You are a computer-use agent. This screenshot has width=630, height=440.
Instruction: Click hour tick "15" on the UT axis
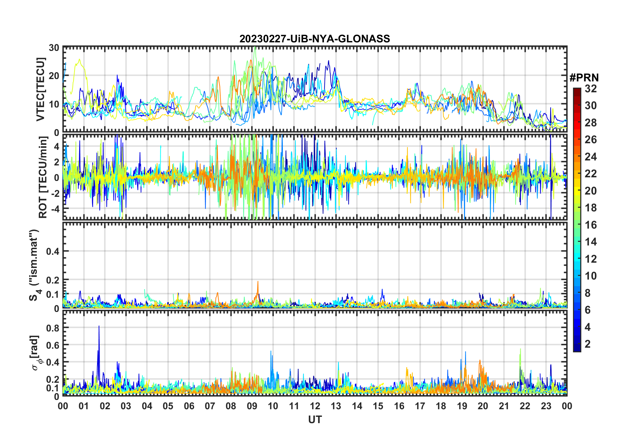378,406
